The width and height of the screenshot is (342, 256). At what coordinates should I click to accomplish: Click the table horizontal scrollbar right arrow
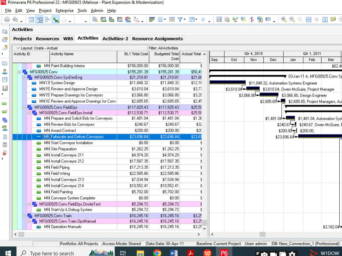(x=198, y=234)
